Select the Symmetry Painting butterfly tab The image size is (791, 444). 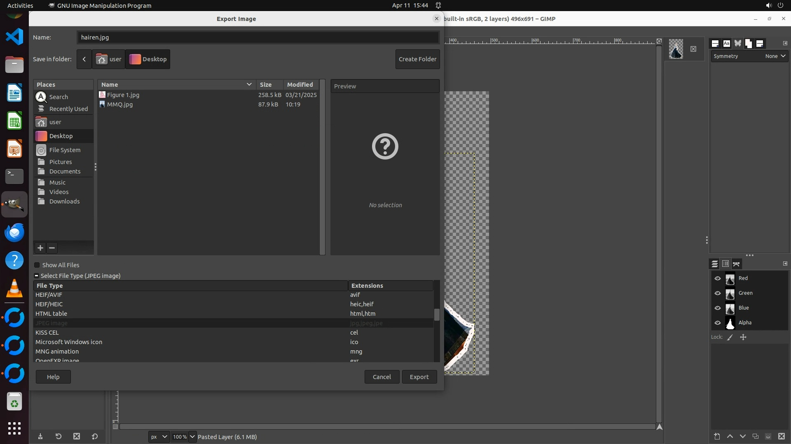point(737,44)
